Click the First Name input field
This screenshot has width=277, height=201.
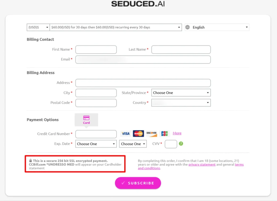pos(96,50)
